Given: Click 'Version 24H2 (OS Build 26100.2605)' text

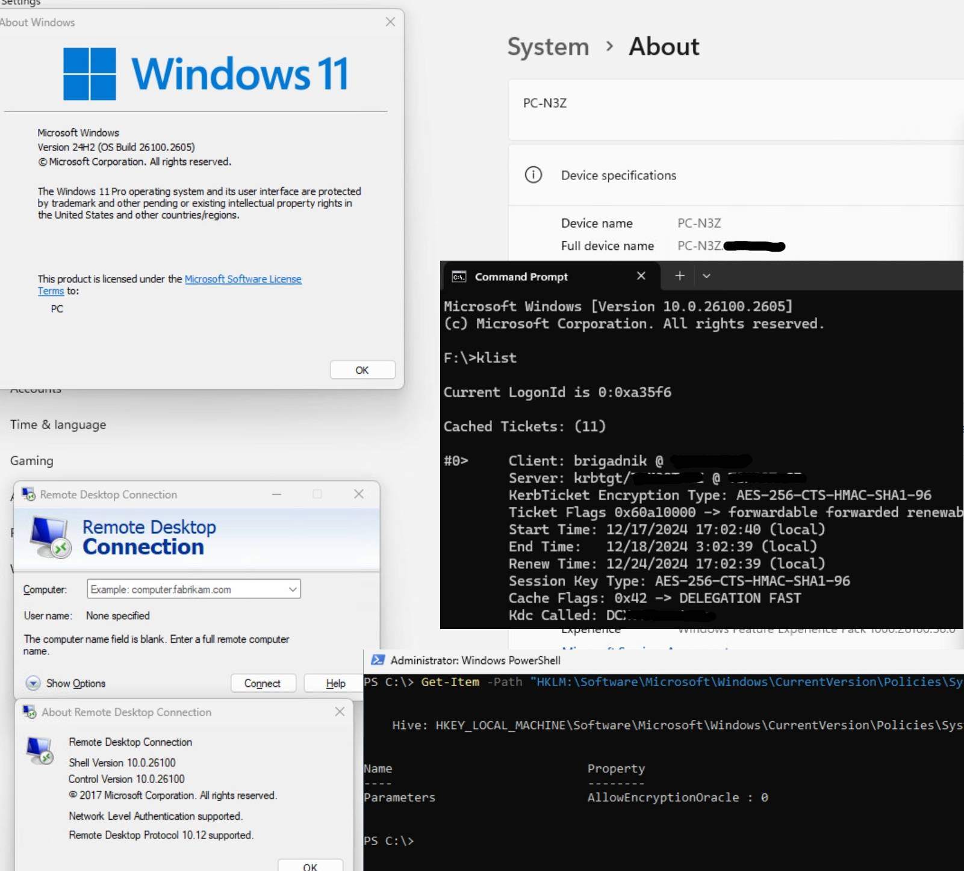Looking at the screenshot, I should click(x=116, y=147).
